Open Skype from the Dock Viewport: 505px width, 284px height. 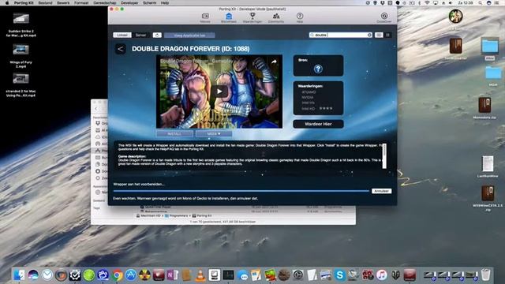click(x=339, y=275)
